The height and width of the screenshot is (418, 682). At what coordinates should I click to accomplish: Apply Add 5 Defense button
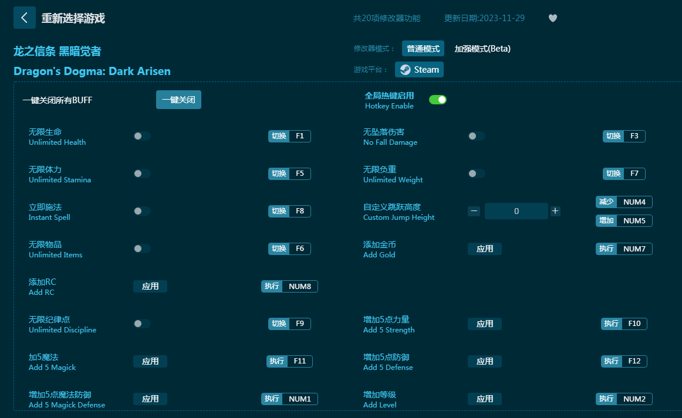(x=485, y=362)
